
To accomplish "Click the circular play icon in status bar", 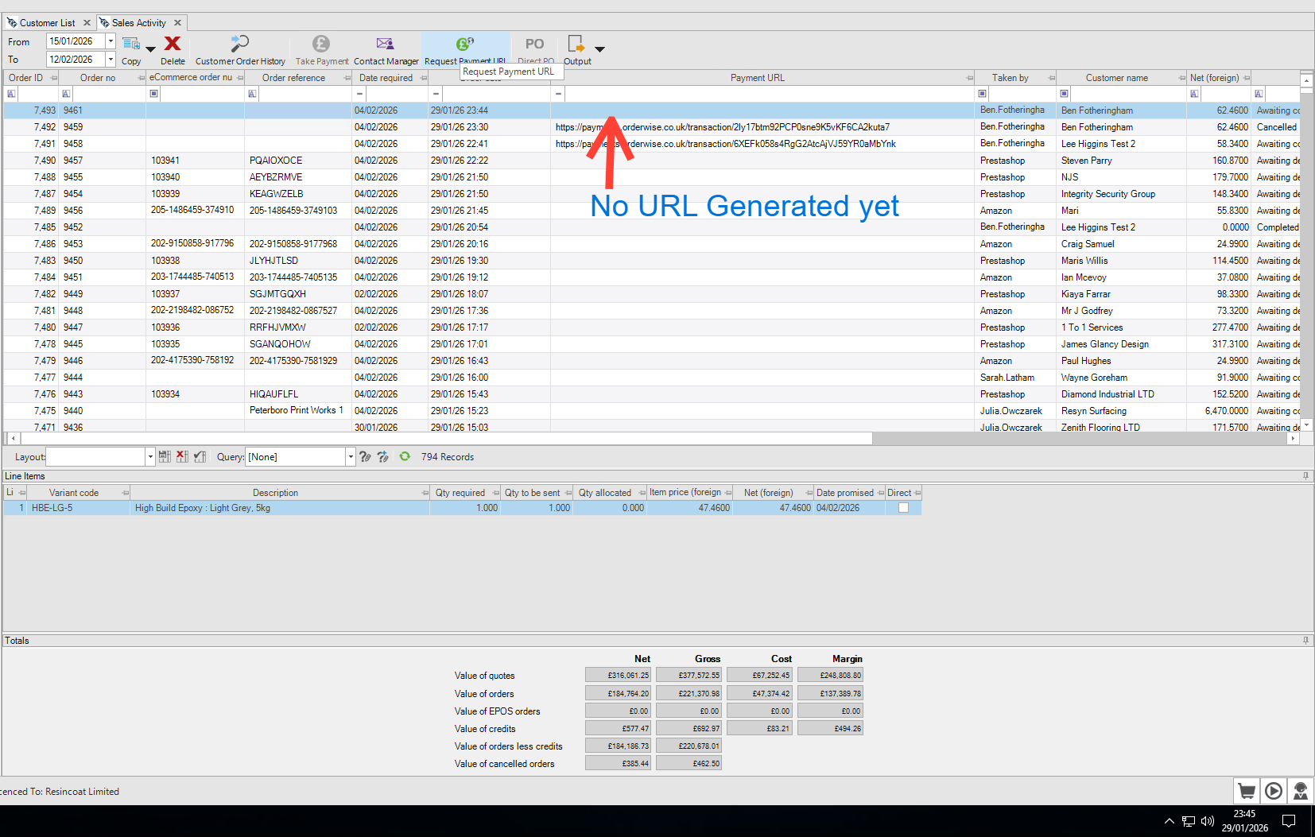I will point(1274,791).
